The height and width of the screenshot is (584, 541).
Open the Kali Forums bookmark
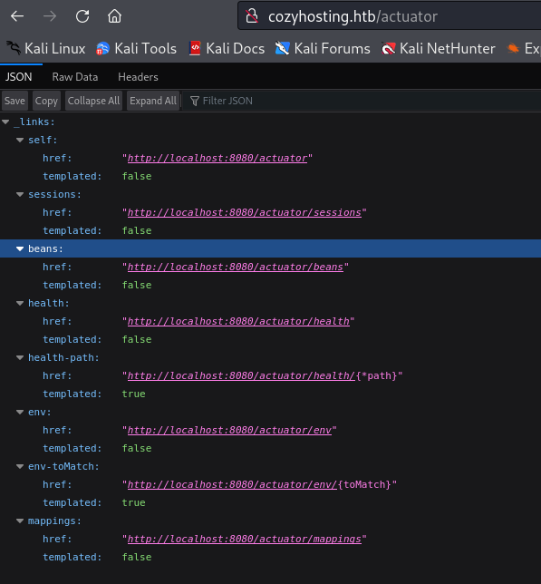click(323, 48)
